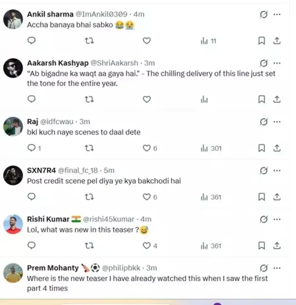This screenshot has height=305, width=296.
Task: View analytics on Raj's tweet
Action: point(211,148)
